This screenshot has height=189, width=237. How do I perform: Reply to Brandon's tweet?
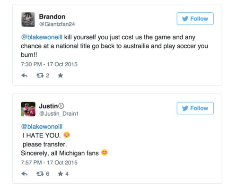tap(25, 76)
